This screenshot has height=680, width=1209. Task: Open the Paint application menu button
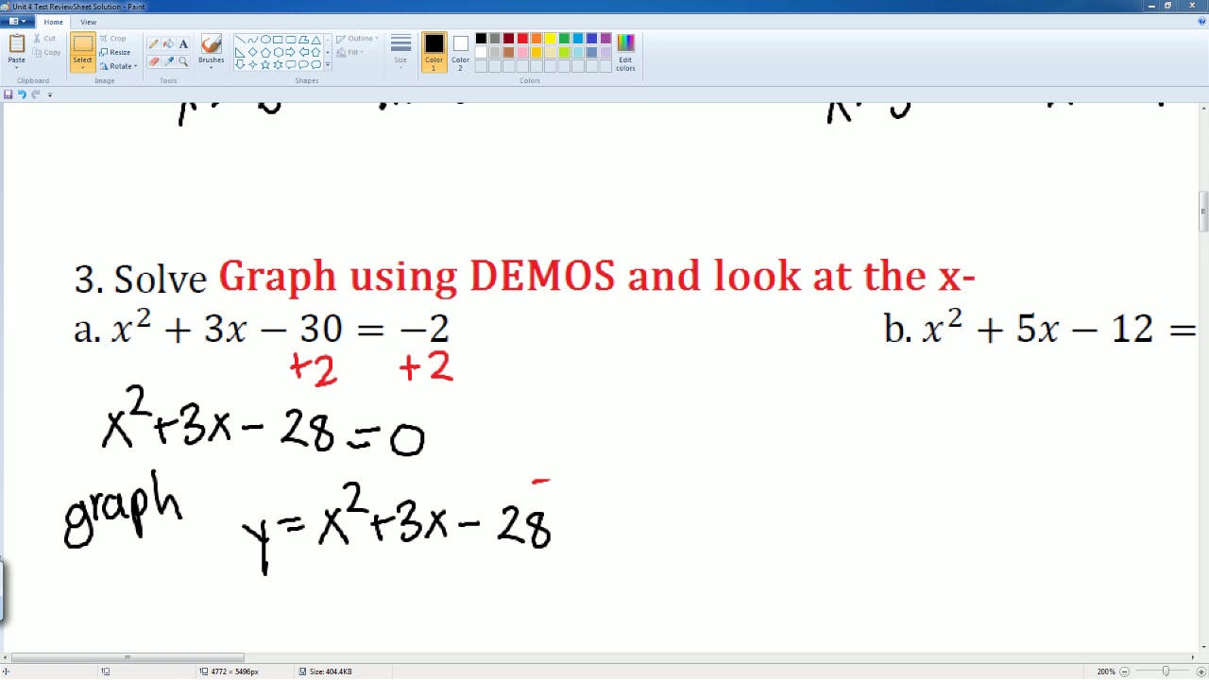[17, 22]
